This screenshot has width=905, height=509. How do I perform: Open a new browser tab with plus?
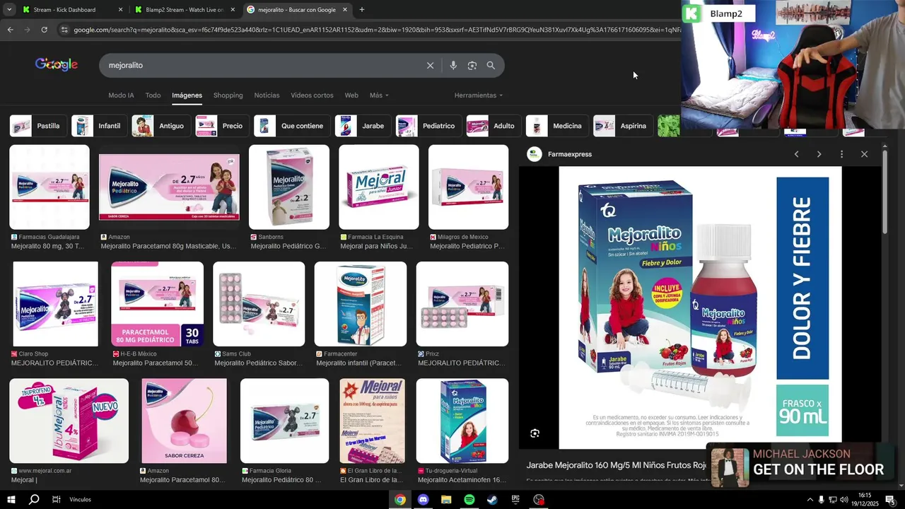pos(362,10)
